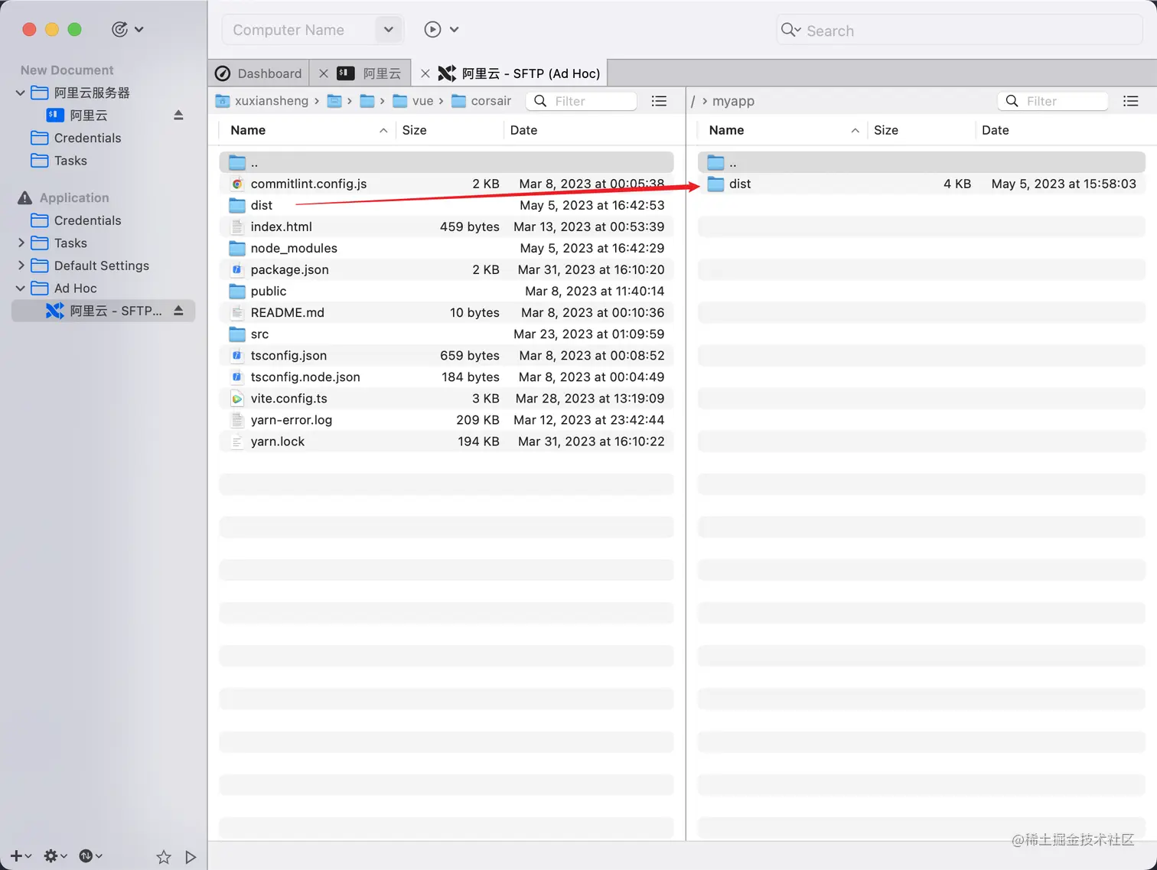The height and width of the screenshot is (870, 1157).
Task: Click the local pane Filter field
Action: coord(582,101)
